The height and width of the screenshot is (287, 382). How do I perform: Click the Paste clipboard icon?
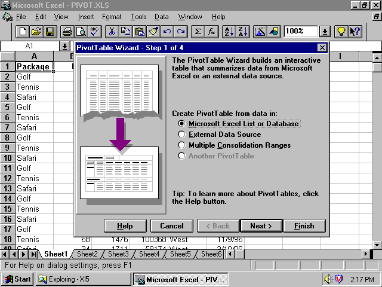click(x=139, y=32)
